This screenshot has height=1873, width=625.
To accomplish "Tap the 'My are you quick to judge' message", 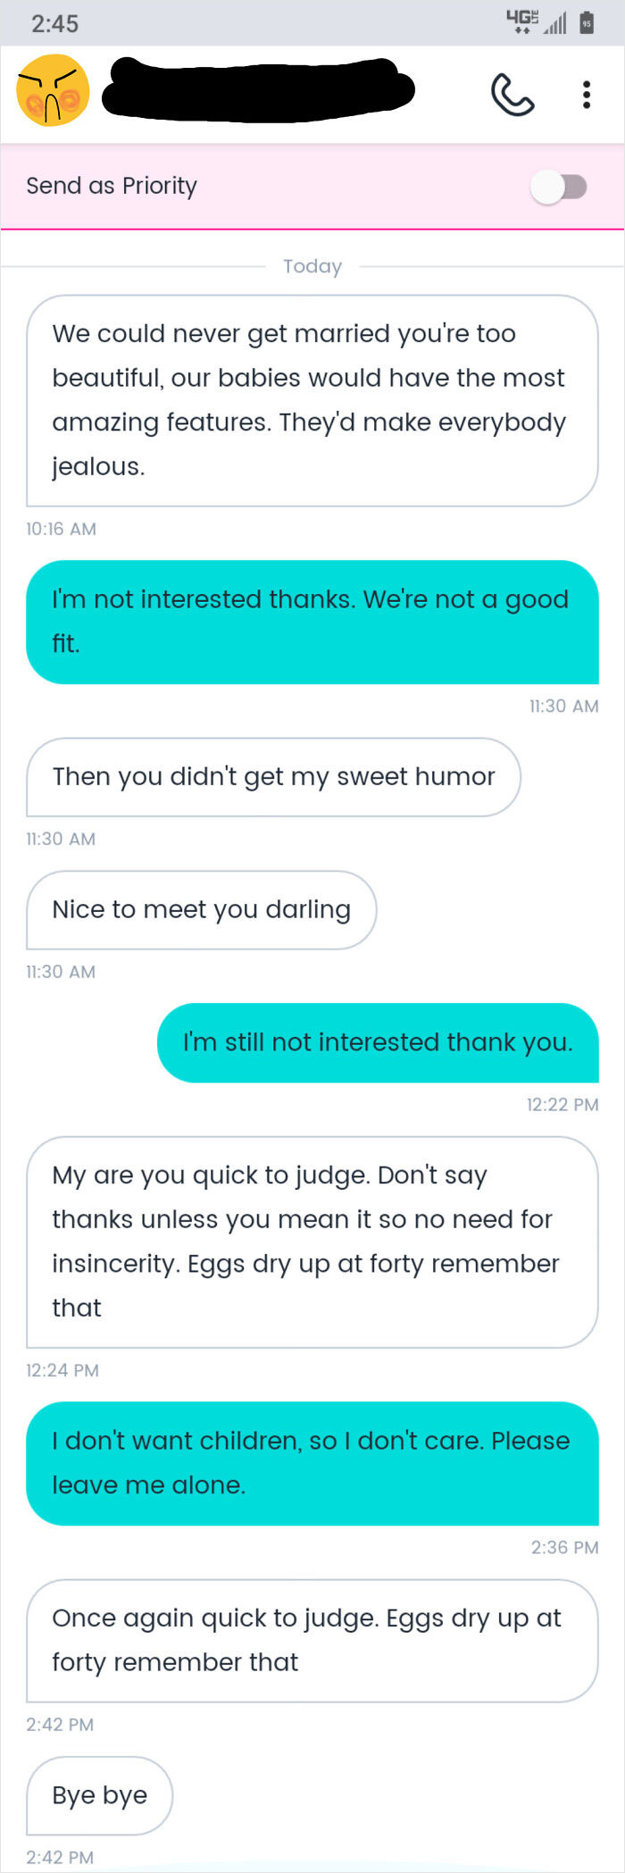I will click(x=312, y=1242).
